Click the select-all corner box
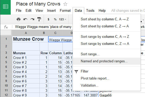Viewport: 145px width, 97px height. 6,33
